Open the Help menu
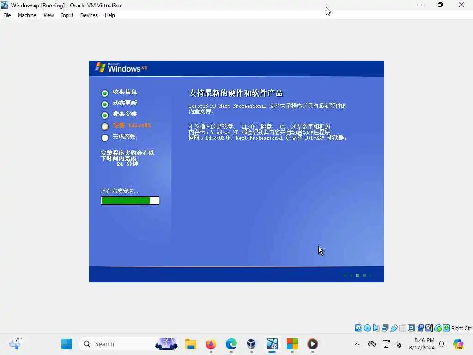Viewport: 473px width, 355px height. [x=109, y=15]
